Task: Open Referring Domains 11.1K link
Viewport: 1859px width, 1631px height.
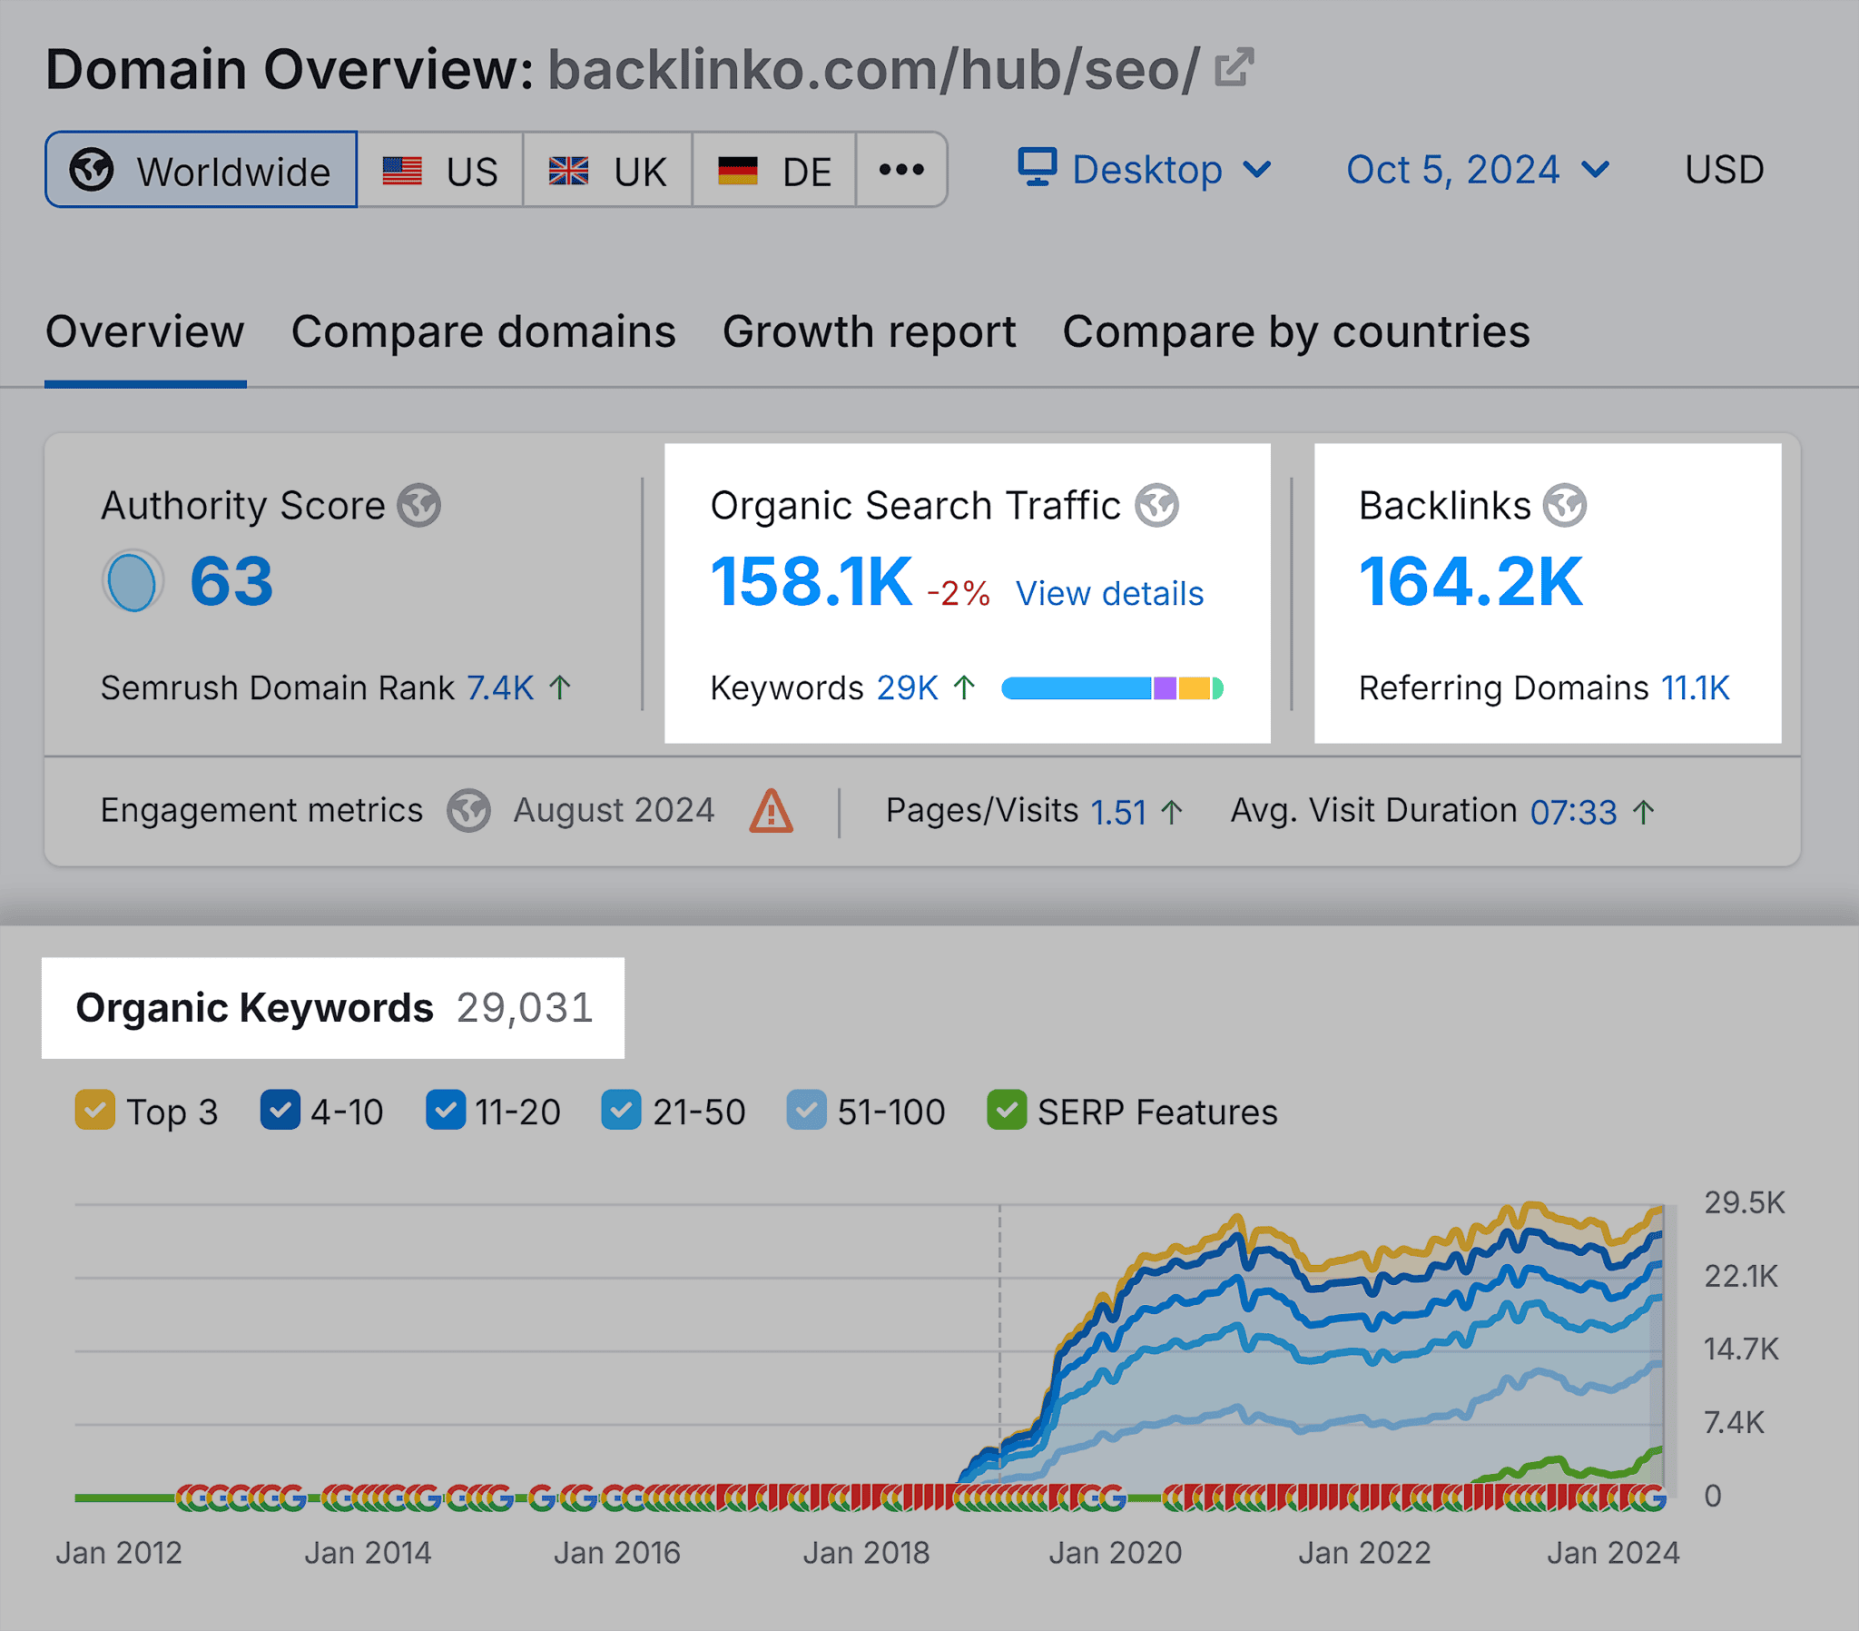Action: [x=1696, y=688]
